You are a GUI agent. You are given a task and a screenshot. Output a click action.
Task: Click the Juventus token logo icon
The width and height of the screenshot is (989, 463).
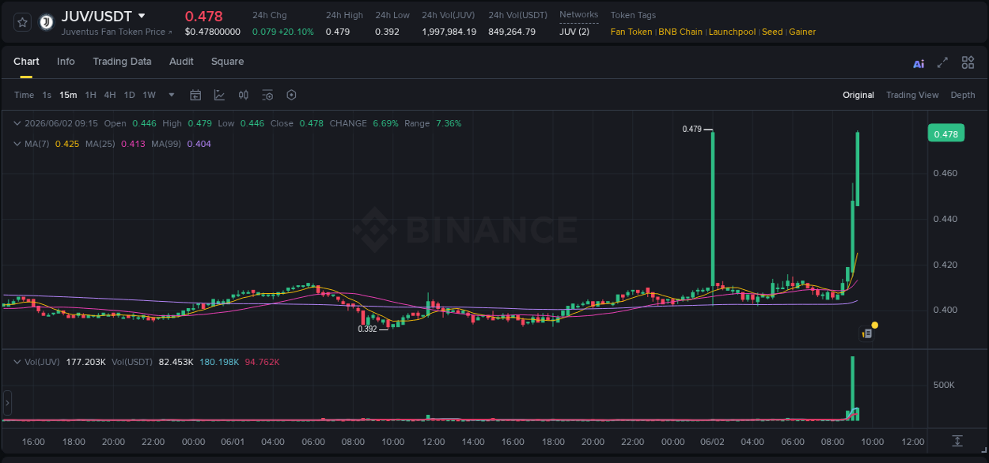46,22
